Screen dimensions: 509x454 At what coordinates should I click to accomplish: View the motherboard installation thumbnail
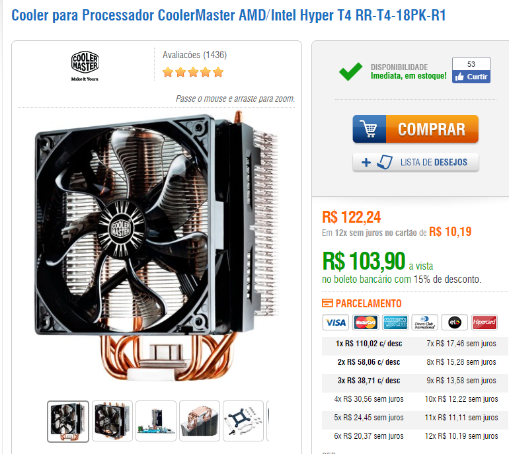pyautogui.click(x=156, y=421)
